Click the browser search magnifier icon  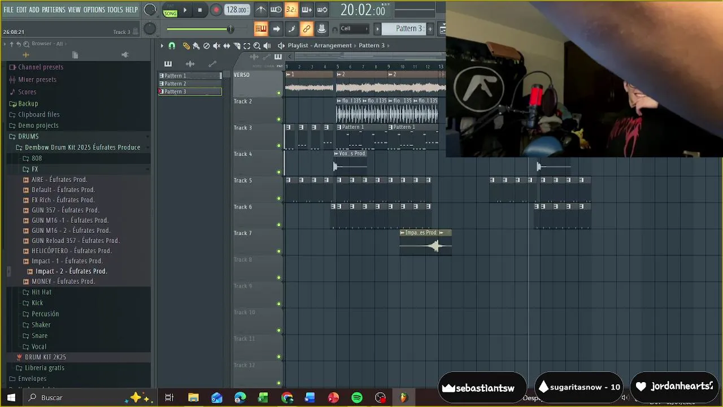coord(27,44)
